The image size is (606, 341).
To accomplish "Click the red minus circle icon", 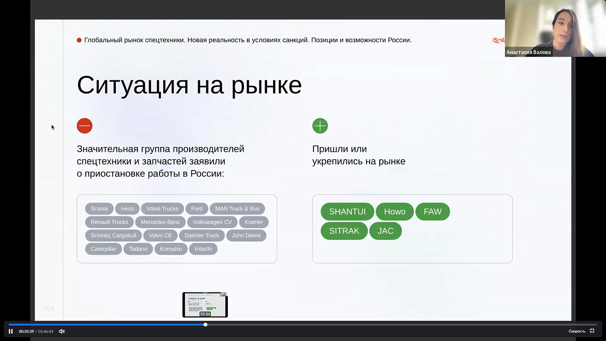I will coord(84,126).
